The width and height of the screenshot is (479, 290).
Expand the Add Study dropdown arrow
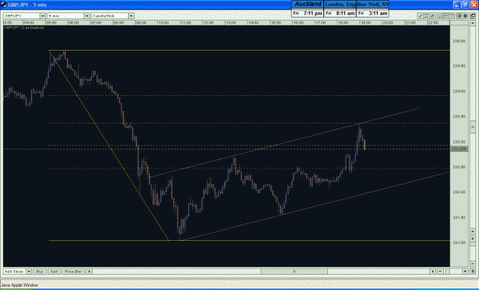[28, 272]
